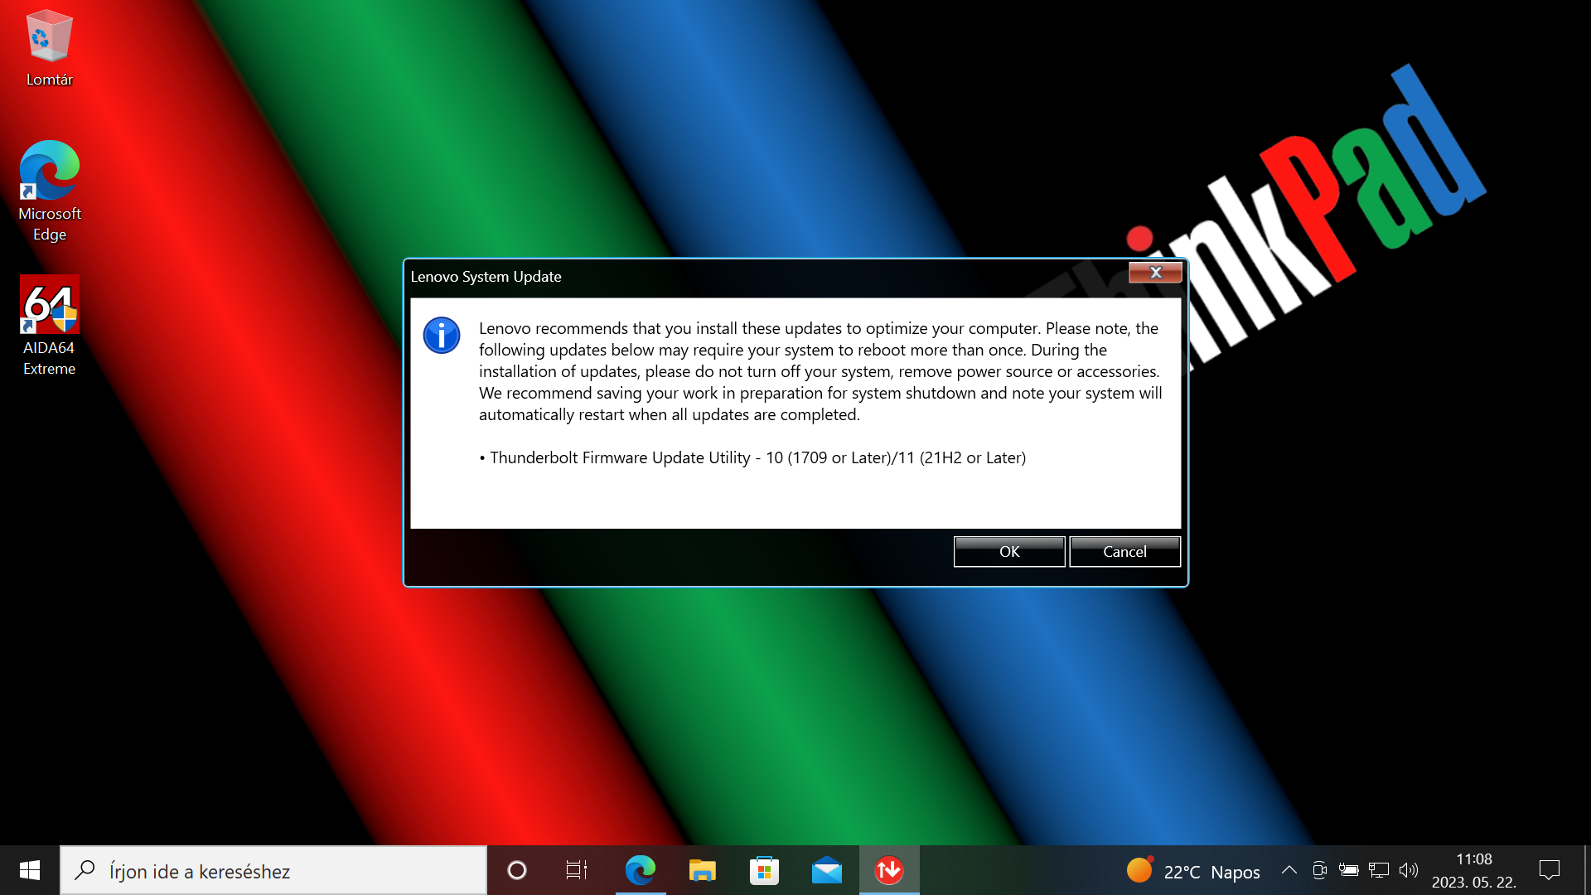Click the Meet Now tray icon
This screenshot has height=895, width=1591.
(1319, 870)
